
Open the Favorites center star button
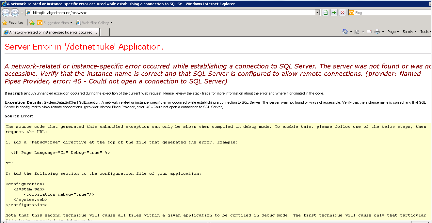(x=13, y=22)
